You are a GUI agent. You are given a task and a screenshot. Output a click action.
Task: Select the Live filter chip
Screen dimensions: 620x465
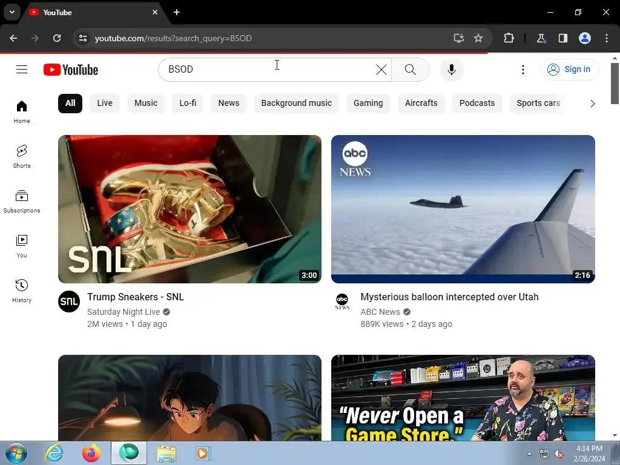pyautogui.click(x=105, y=104)
